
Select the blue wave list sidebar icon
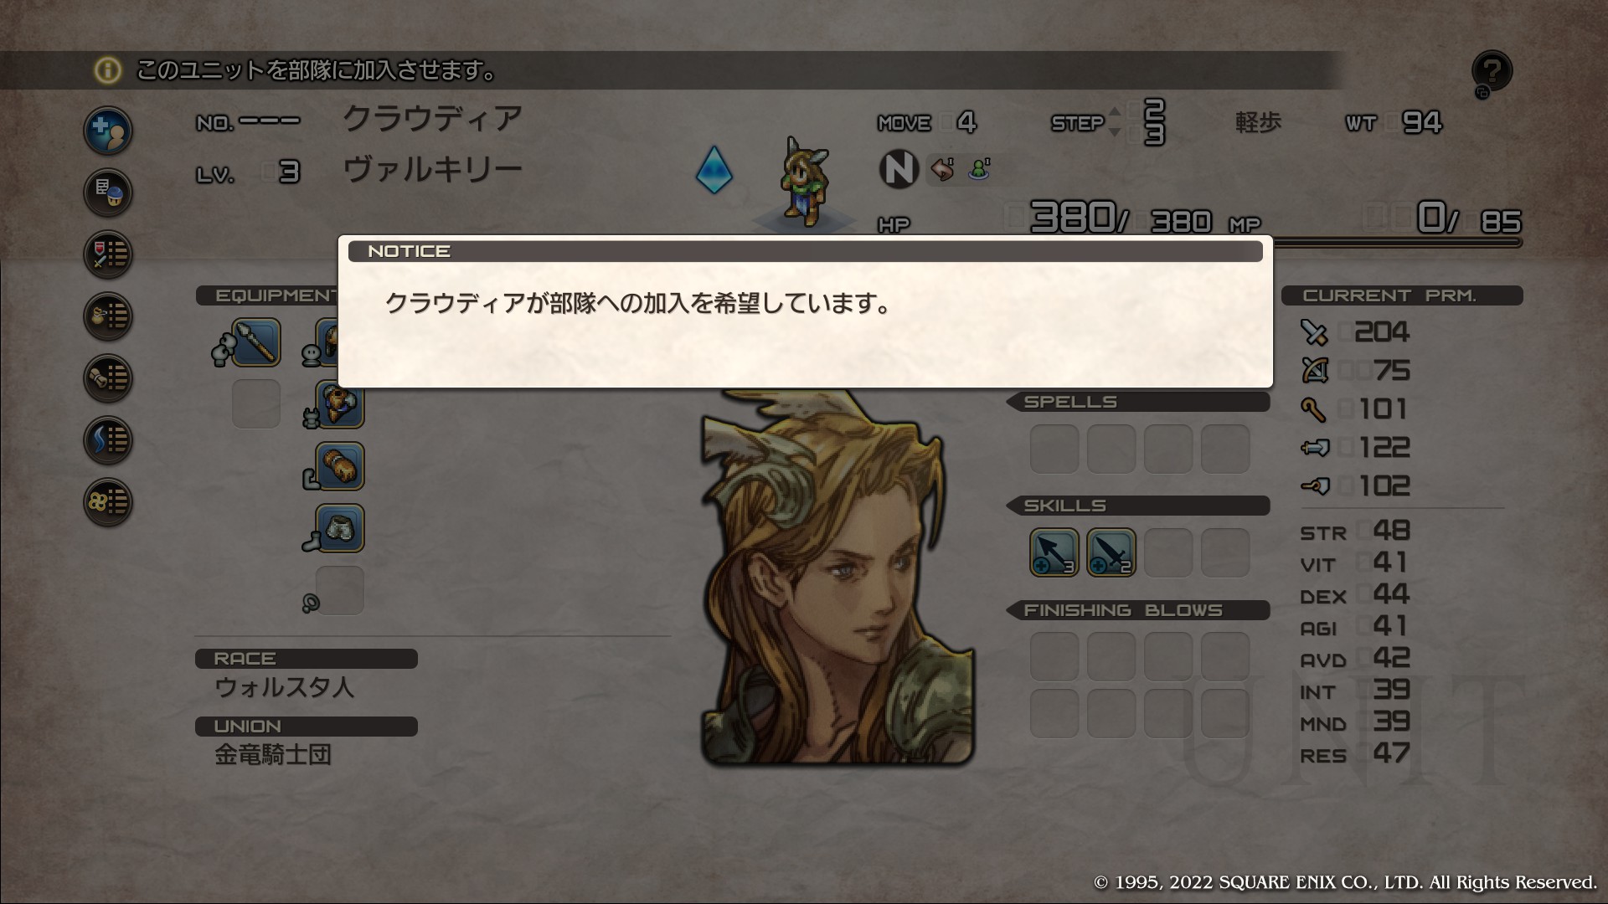108,440
